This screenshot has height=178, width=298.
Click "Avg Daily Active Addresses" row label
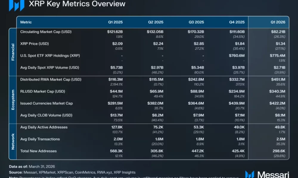pyautogui.click(x=44, y=127)
